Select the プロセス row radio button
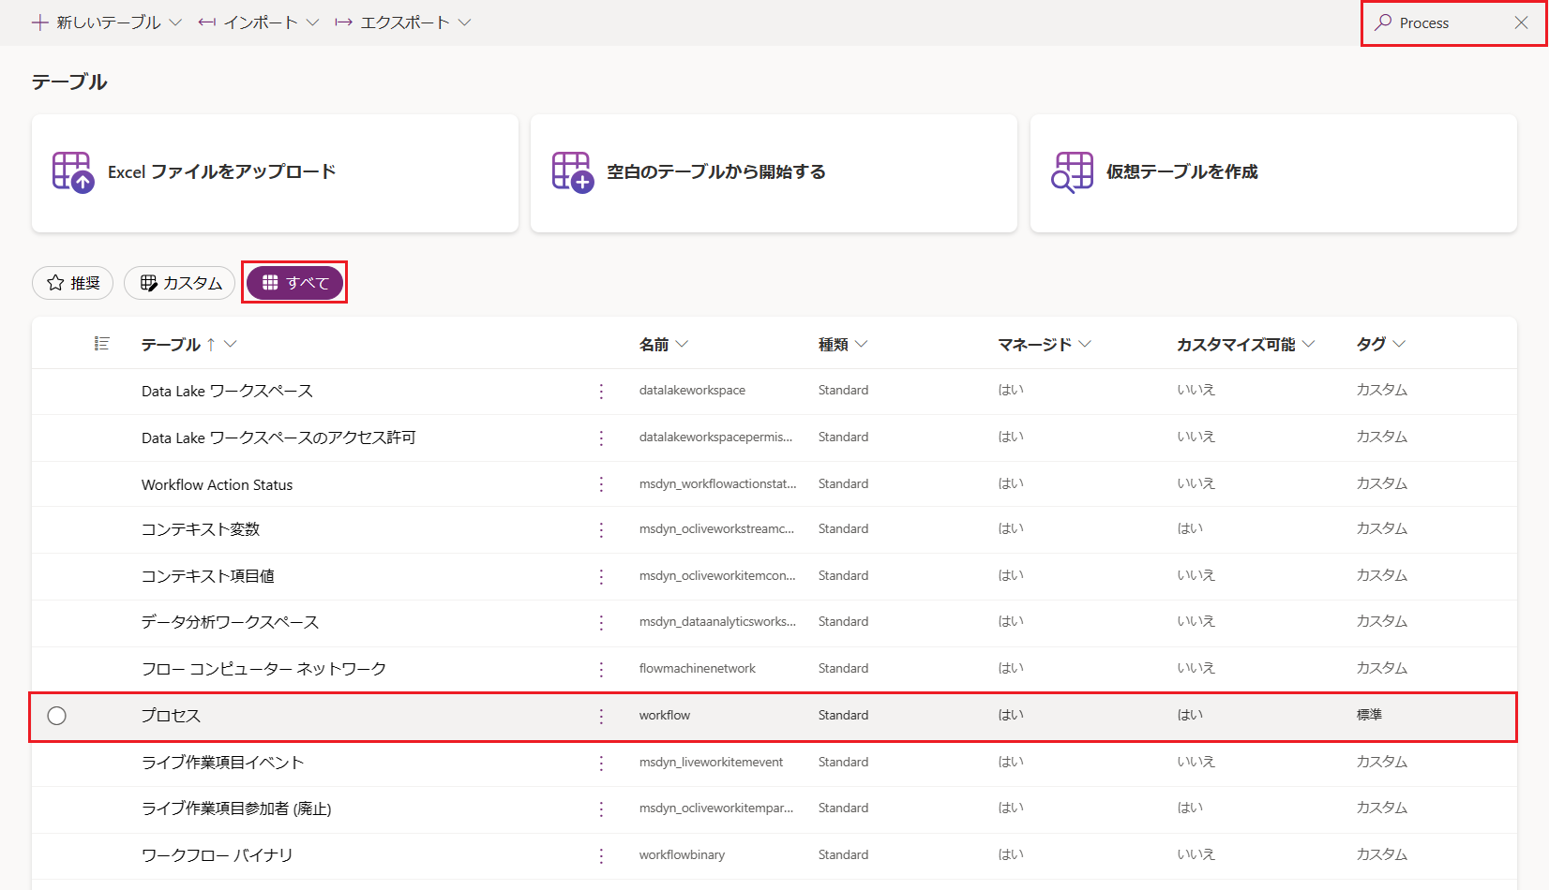Viewport: 1549px width, 890px height. coord(57,716)
